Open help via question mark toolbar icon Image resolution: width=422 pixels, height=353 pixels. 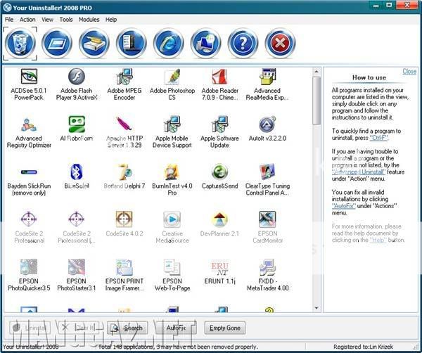(x=243, y=44)
